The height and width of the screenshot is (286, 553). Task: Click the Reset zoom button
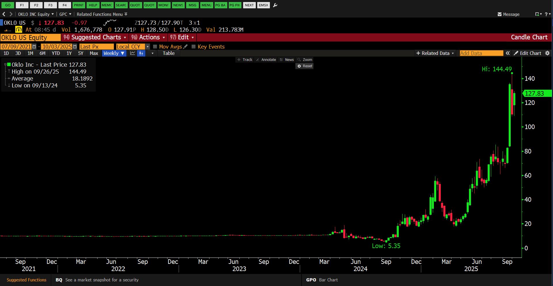click(x=305, y=66)
